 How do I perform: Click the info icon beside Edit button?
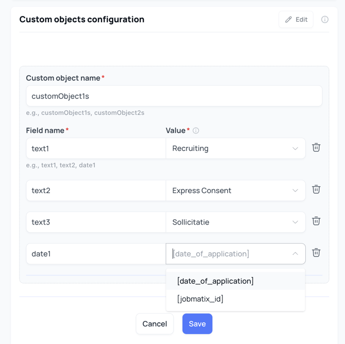click(x=325, y=20)
